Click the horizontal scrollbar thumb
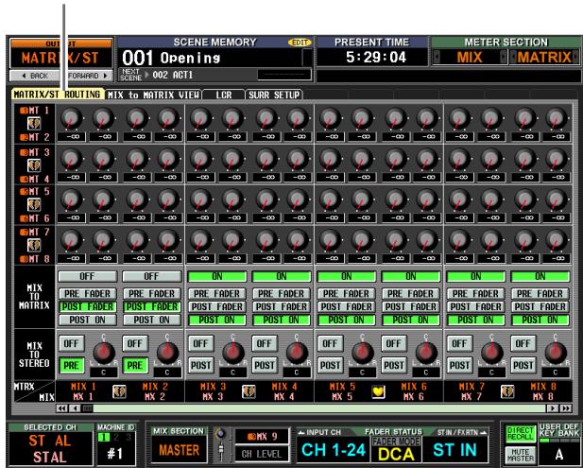 tap(87, 408)
